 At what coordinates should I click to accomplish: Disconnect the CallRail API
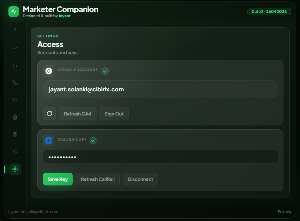pos(141,179)
